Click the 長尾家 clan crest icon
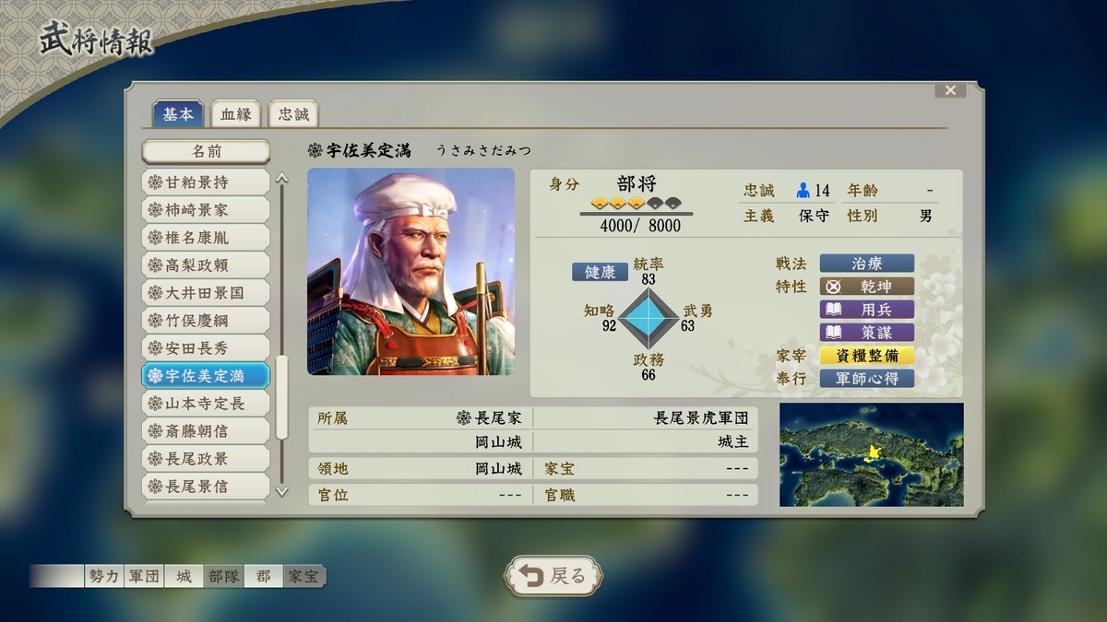The image size is (1107, 622). click(x=464, y=418)
